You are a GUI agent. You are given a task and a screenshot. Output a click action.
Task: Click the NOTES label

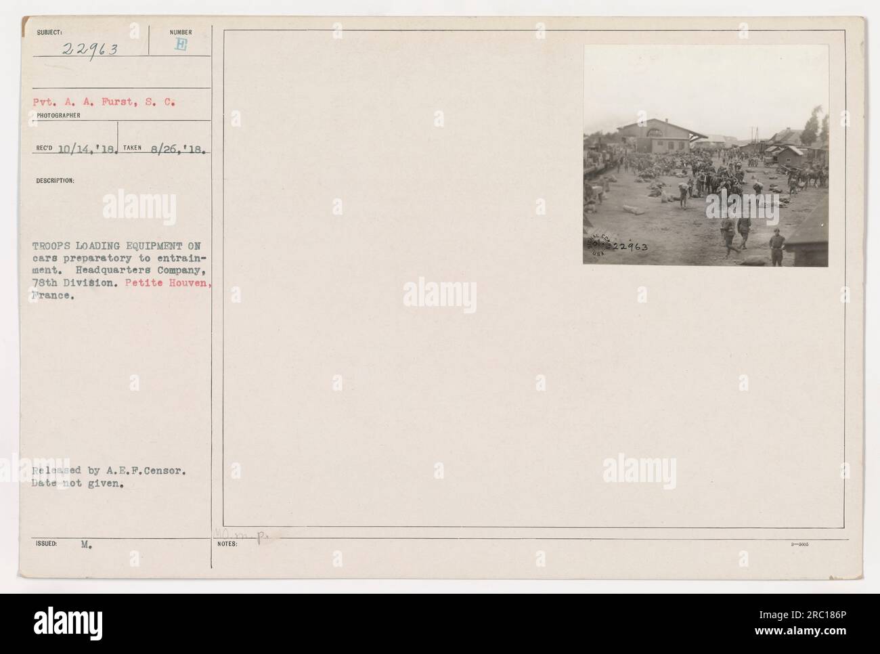(227, 544)
